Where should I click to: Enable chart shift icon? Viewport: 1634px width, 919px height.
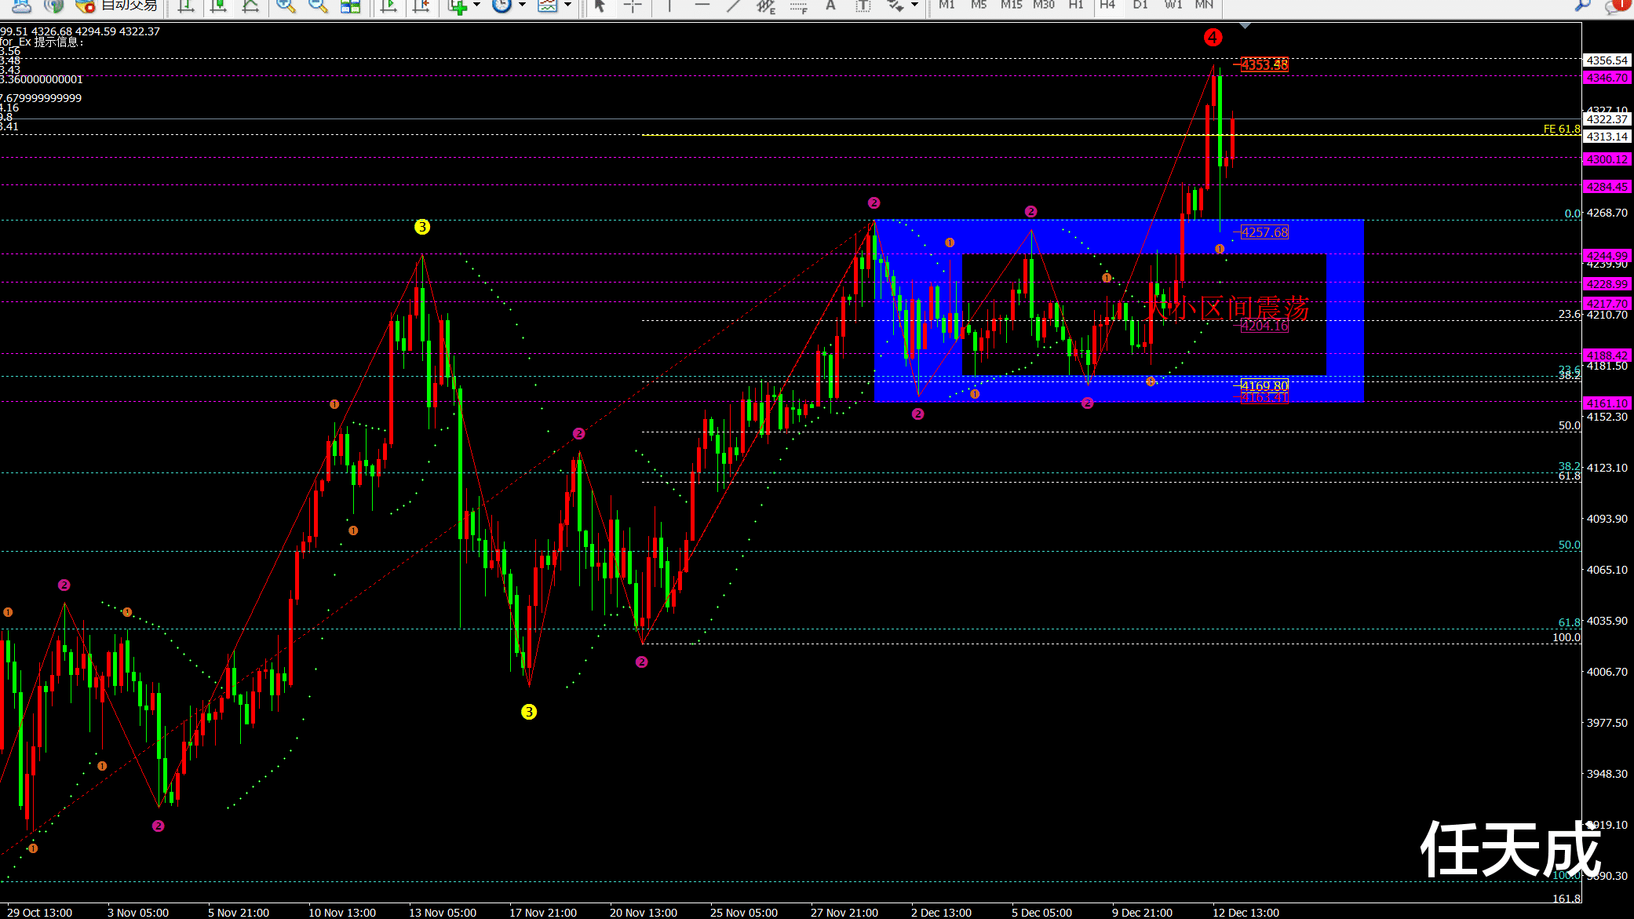pyautogui.click(x=421, y=5)
